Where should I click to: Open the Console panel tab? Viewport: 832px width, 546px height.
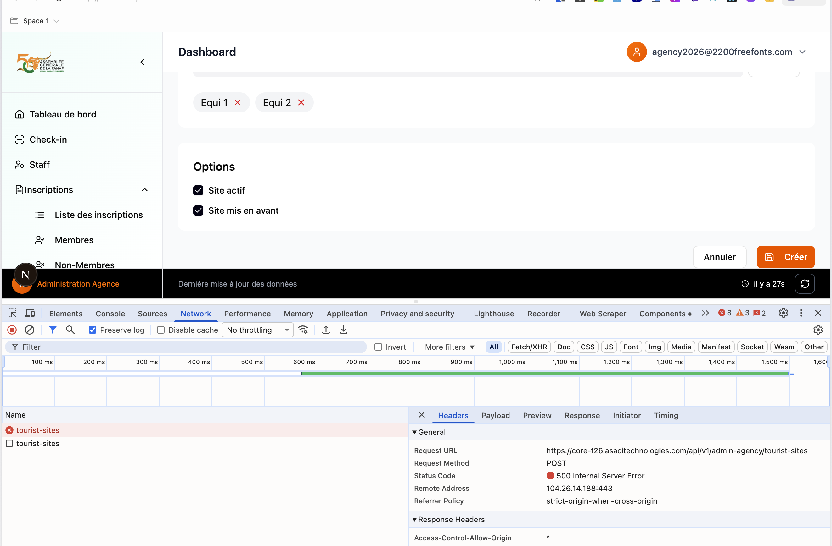tap(110, 314)
